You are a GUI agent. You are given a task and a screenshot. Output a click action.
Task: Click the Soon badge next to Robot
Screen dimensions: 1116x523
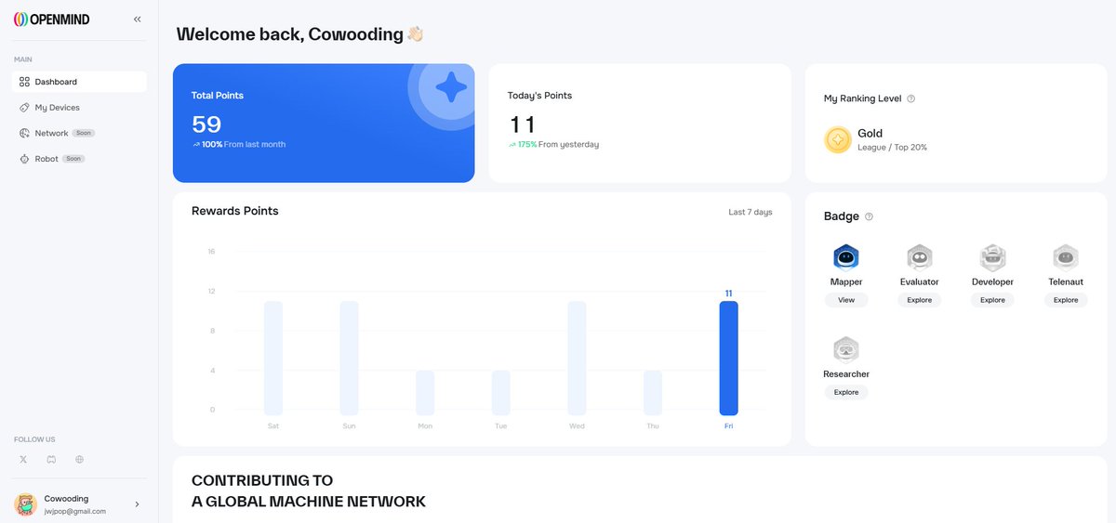point(73,159)
